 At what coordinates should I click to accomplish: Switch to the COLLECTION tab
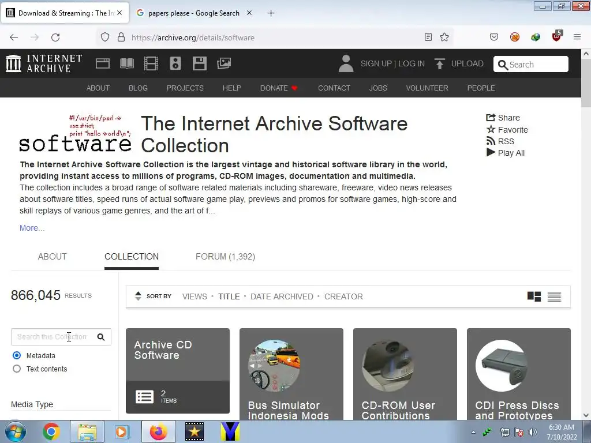click(x=132, y=257)
